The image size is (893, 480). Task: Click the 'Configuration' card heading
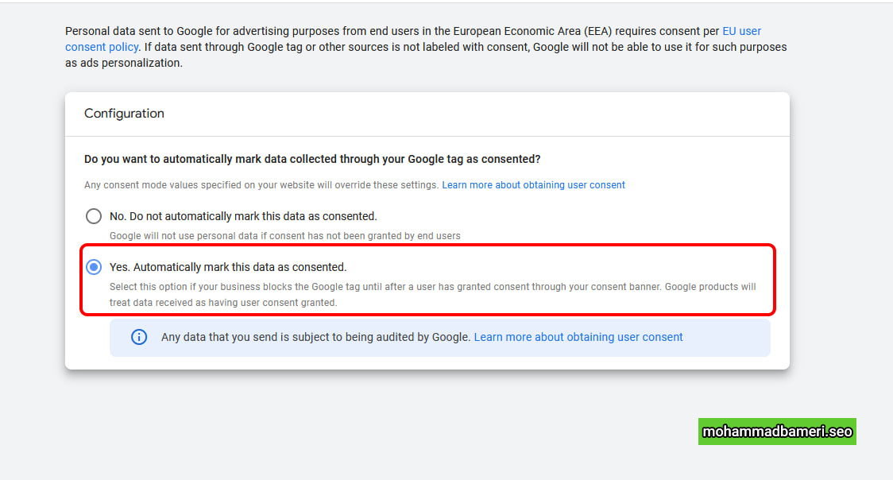pos(124,114)
